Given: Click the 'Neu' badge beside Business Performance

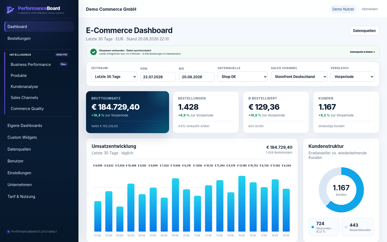Looking at the screenshot, I should click(63, 64).
